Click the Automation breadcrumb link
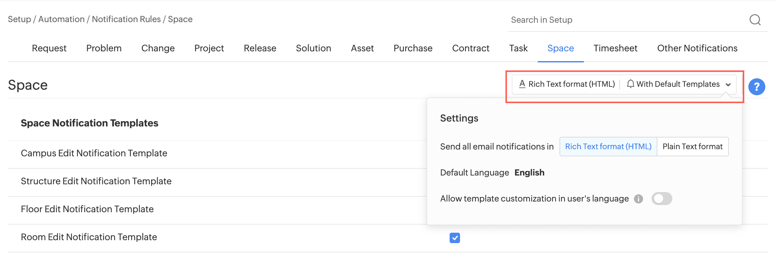The image size is (777, 260). tap(61, 19)
